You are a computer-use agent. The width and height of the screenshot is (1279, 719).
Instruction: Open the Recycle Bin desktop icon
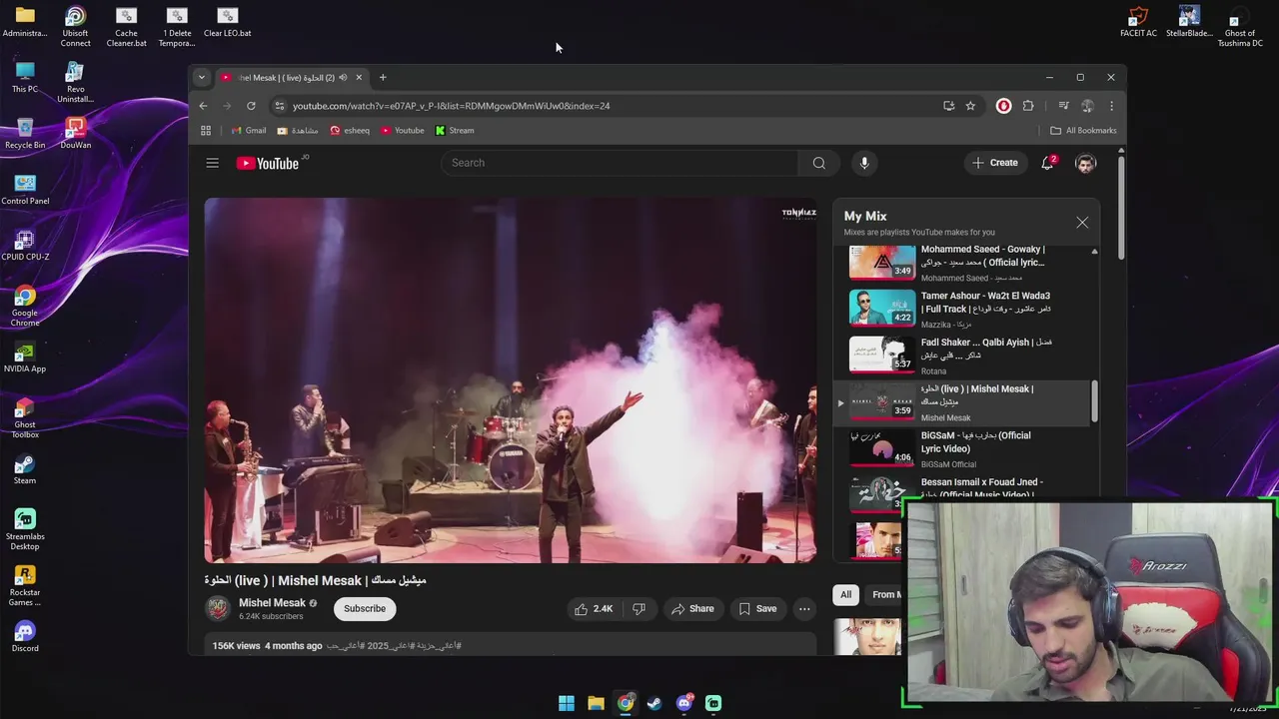[25, 134]
